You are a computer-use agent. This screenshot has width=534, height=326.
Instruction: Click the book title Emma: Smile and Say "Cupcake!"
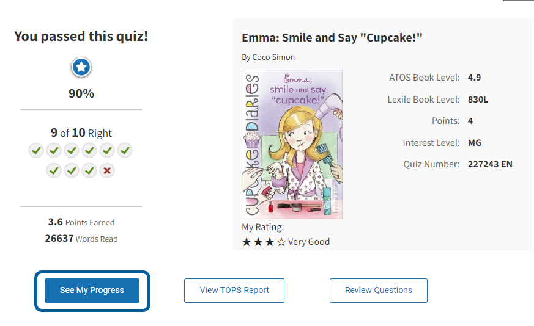332,38
